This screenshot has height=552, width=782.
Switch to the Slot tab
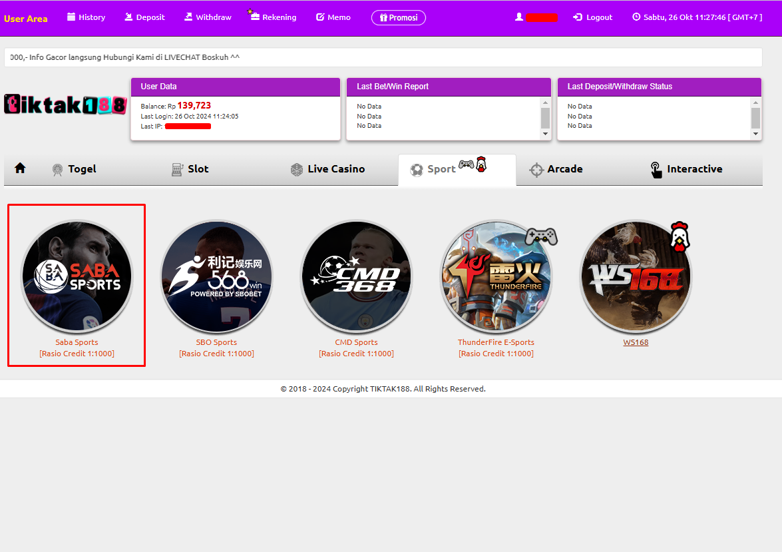coord(190,169)
